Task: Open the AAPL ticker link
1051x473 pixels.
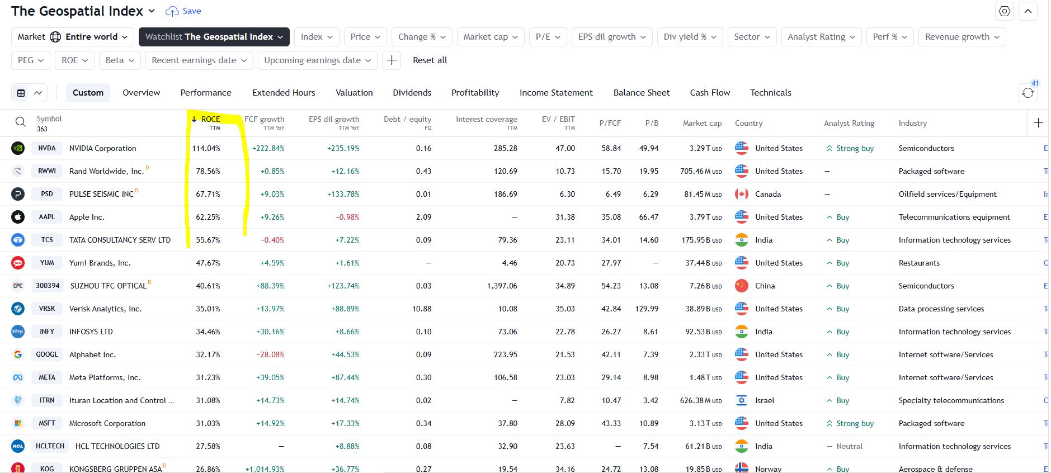Action: click(47, 217)
